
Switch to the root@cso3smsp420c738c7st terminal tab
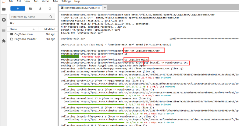(x=80, y=8)
